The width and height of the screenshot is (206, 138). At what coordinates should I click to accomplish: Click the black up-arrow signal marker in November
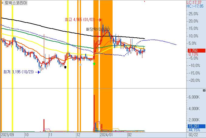pyautogui.click(x=65, y=67)
